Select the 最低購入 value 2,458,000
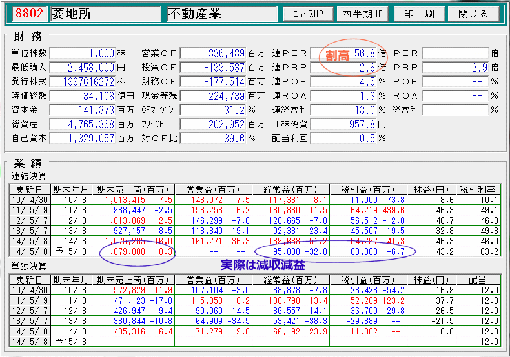Image resolution: width=510 pixels, height=357 pixels. (x=83, y=68)
